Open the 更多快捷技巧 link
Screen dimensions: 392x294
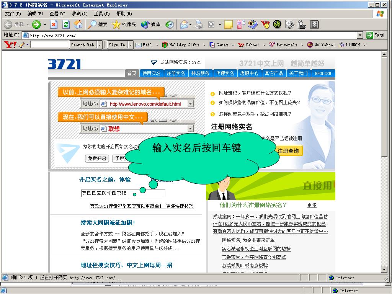[180, 206]
